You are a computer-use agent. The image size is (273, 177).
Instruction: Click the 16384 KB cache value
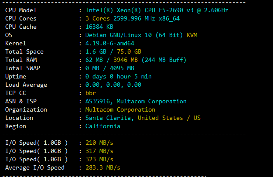click(101, 27)
